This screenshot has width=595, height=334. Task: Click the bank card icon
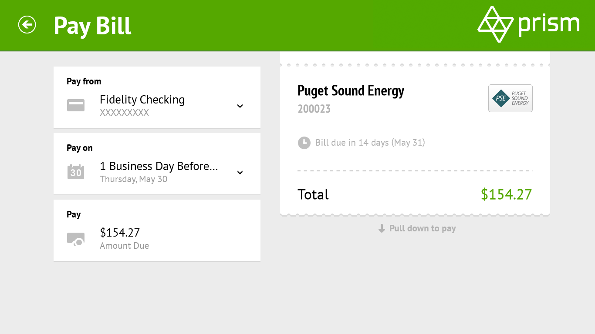coord(76,105)
